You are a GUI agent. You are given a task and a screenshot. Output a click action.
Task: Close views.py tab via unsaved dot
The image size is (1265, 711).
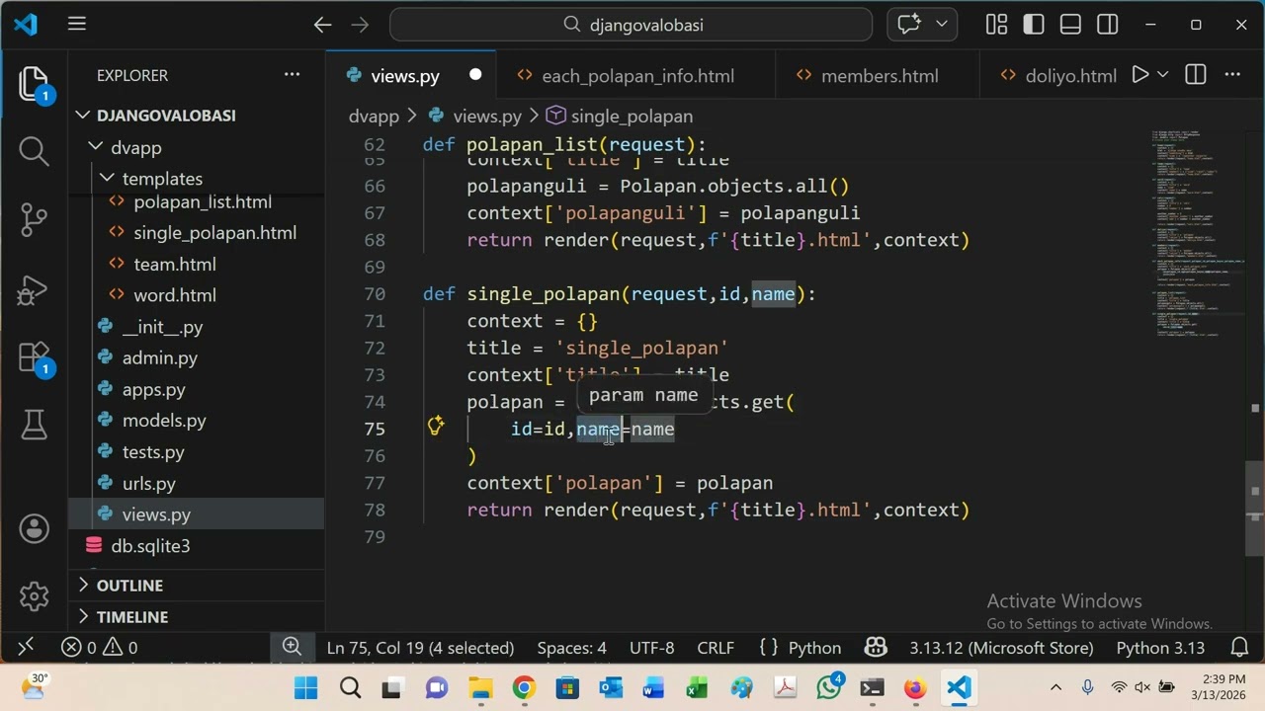(475, 75)
